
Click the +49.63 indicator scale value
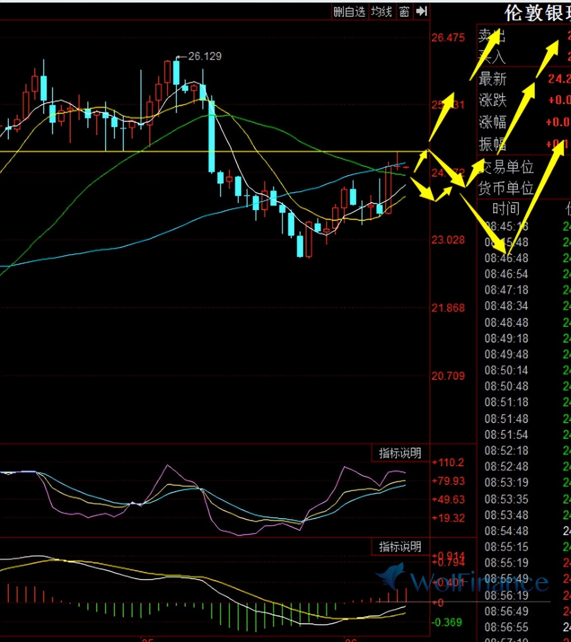point(448,500)
